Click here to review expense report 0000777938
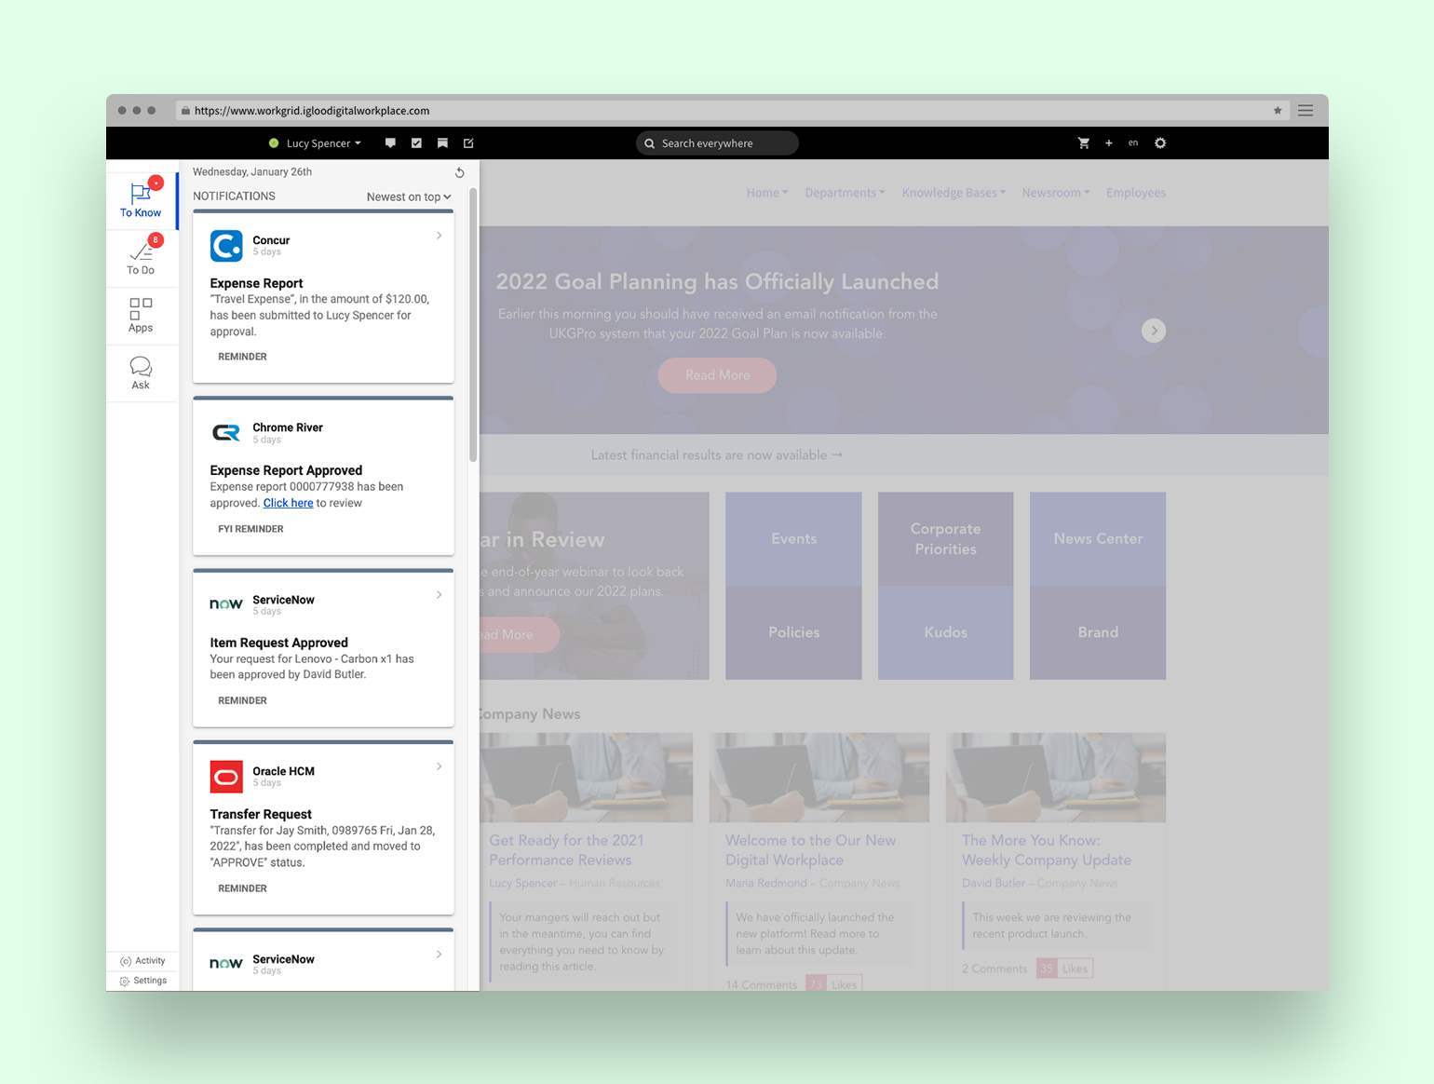Viewport: 1434px width, 1084px height. (288, 502)
